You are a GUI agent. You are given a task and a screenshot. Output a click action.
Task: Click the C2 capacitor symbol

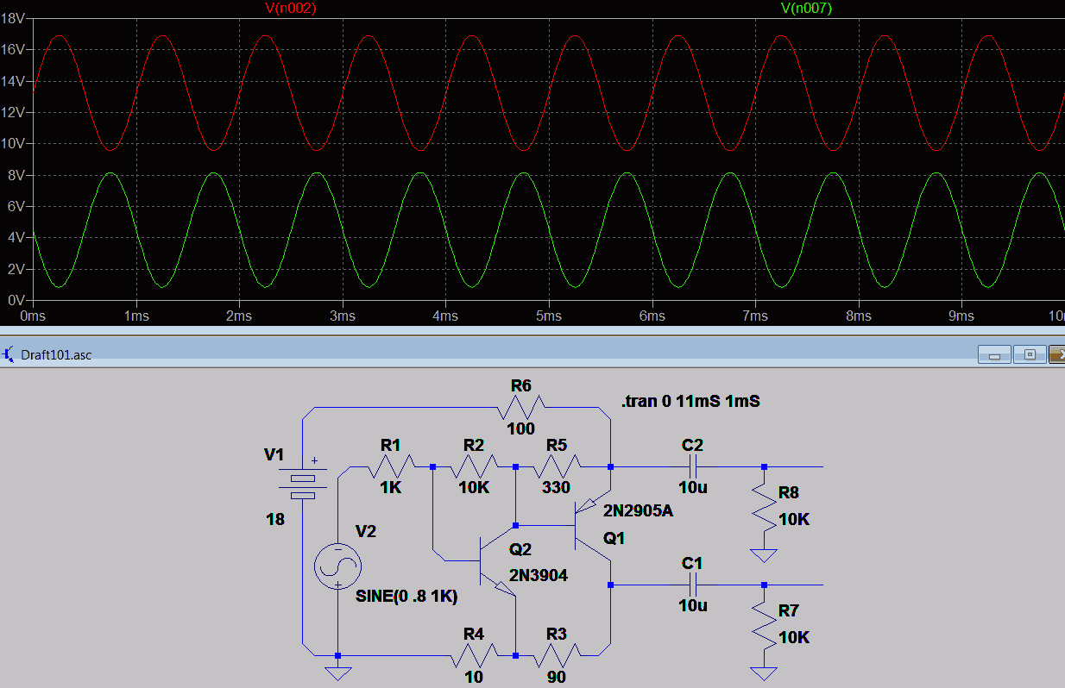(x=693, y=466)
